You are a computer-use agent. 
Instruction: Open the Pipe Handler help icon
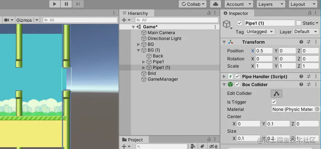[301, 76]
